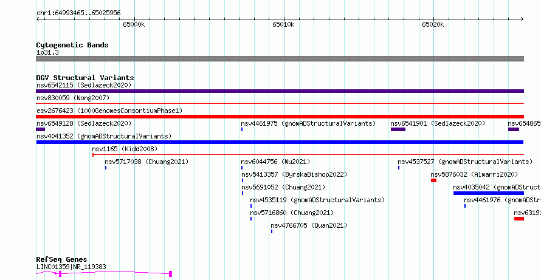
Task: Open the nsv4461976 variant label
Action: point(502,200)
